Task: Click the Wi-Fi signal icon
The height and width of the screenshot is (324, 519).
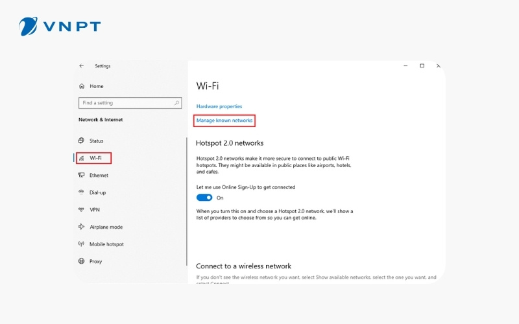Action: click(81, 158)
